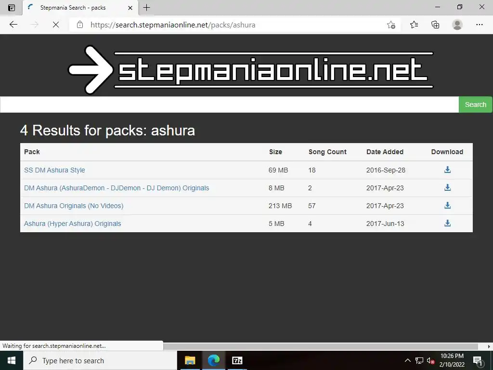The image size is (493, 370).
Task: Download Ashura (Hyper Ashura) Originals pack
Action: coord(447,224)
